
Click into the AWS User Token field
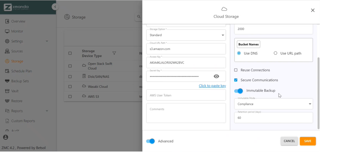coord(186,95)
